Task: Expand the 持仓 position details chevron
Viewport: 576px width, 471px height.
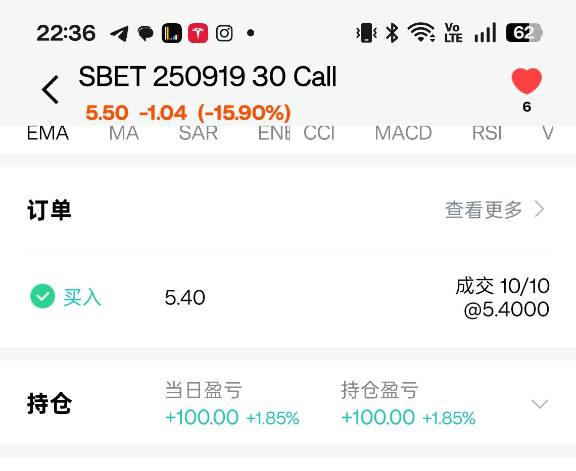Action: coord(540,404)
